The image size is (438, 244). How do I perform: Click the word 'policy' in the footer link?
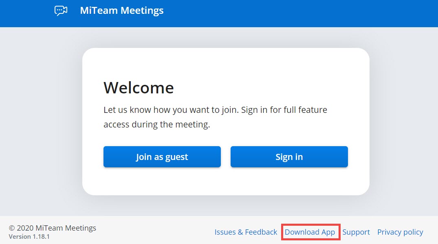[412, 232]
